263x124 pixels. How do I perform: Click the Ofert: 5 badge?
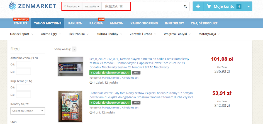pos(136,103)
